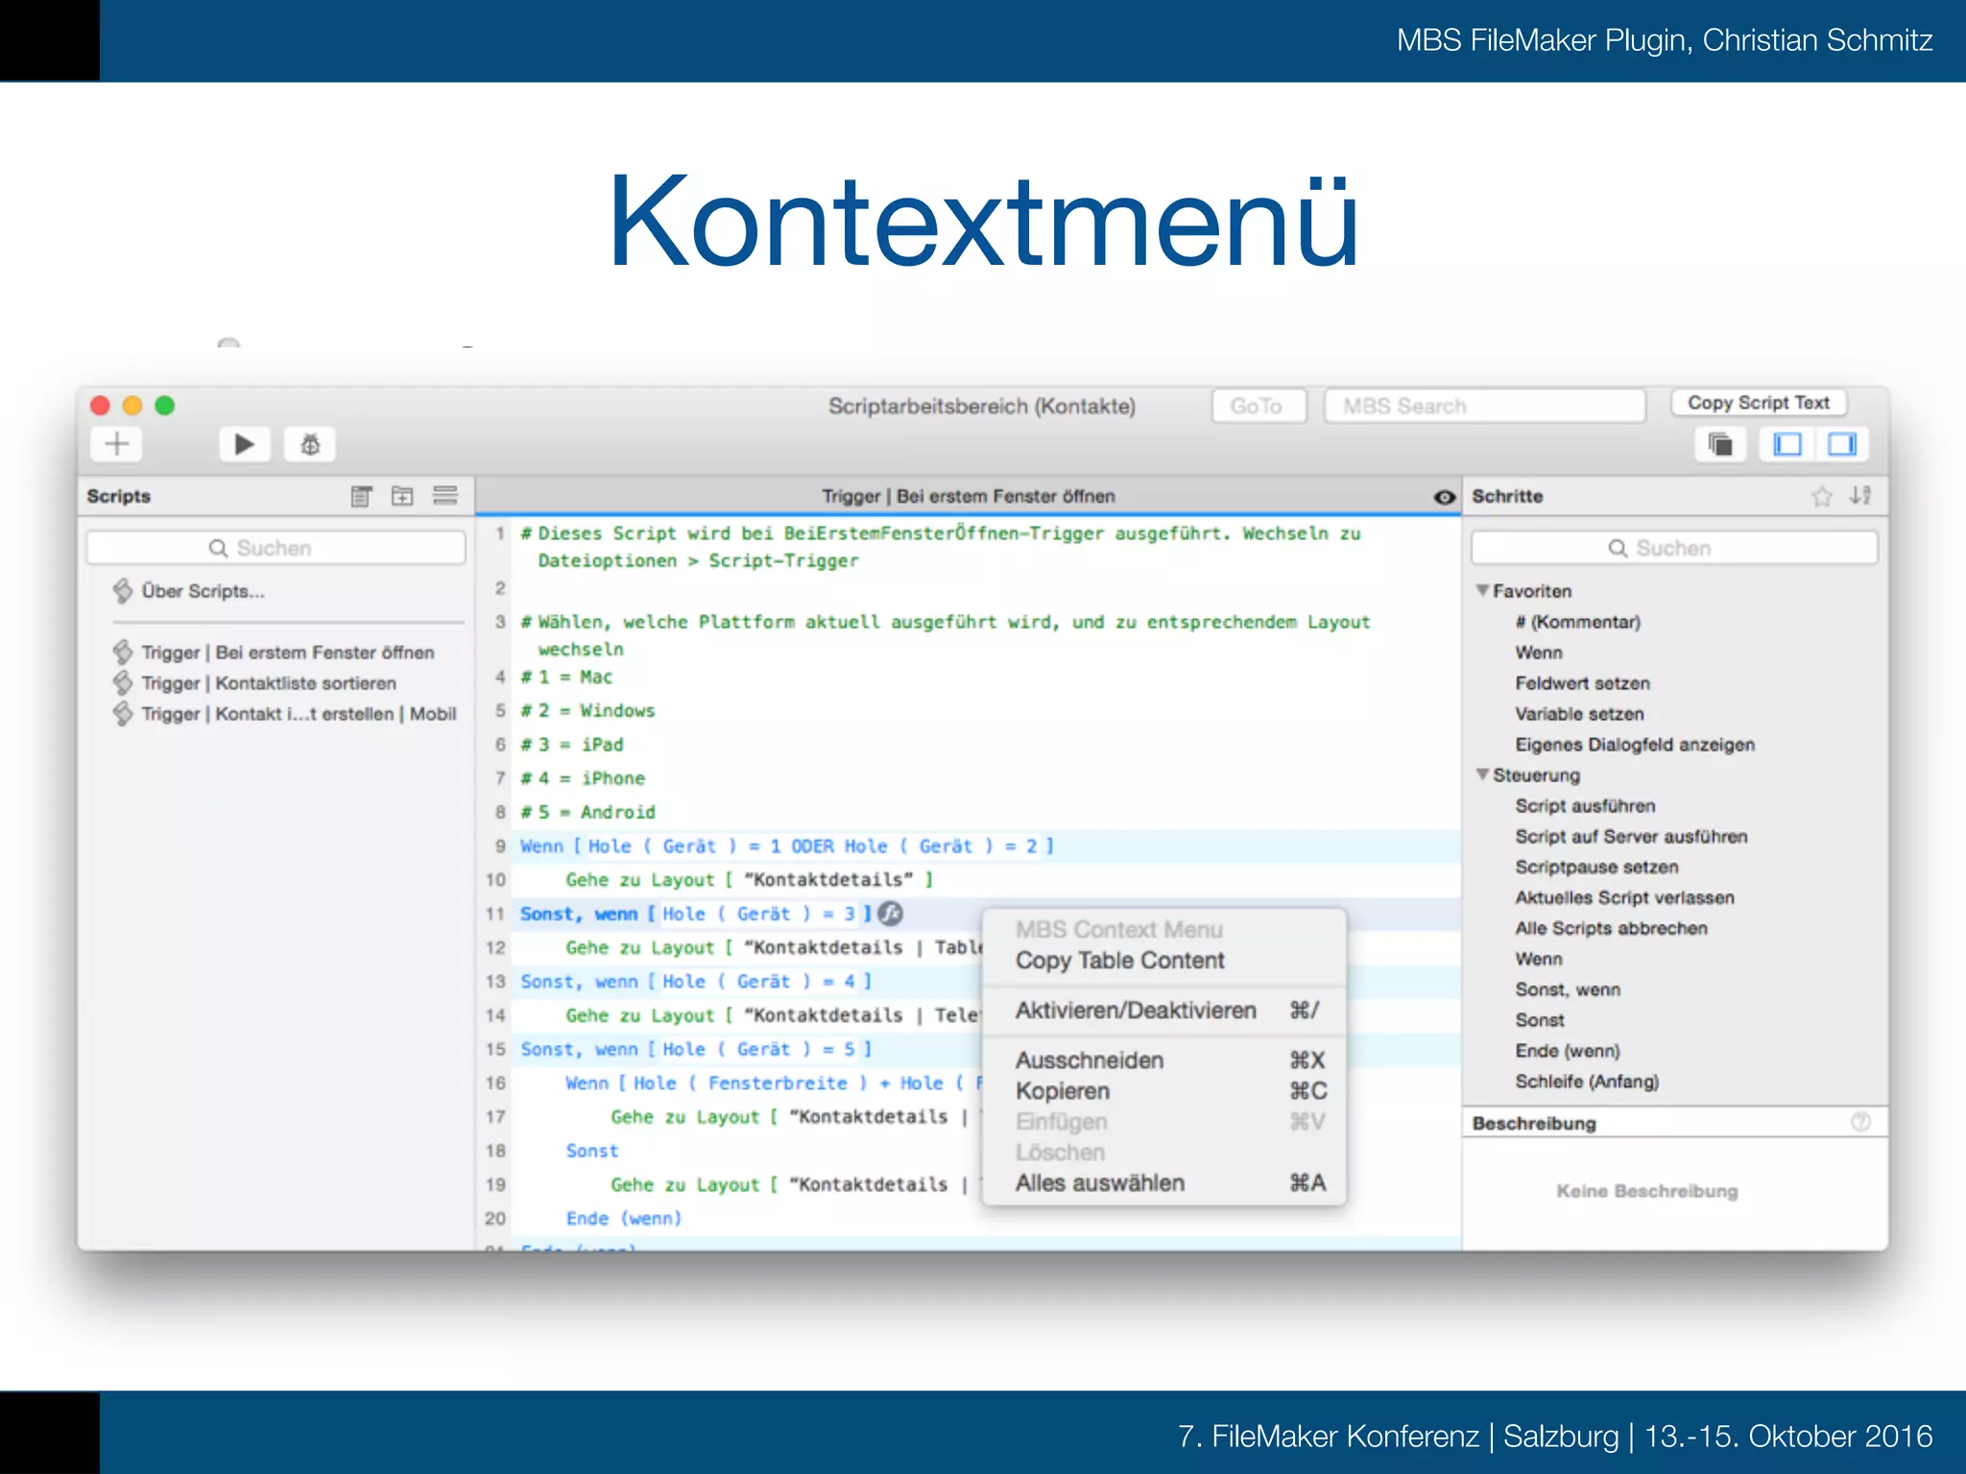The height and width of the screenshot is (1474, 1966).
Task: Select Trigger | Kontaktliste sortieren script
Action: coord(269,683)
